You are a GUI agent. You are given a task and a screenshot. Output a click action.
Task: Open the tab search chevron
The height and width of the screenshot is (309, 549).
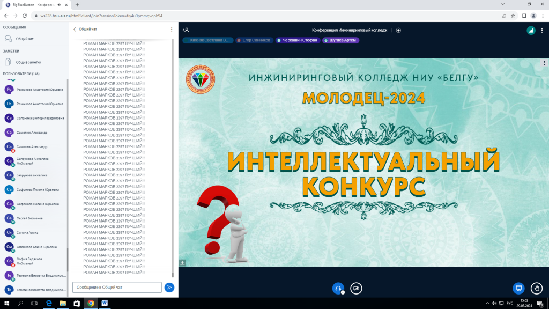coord(503,4)
